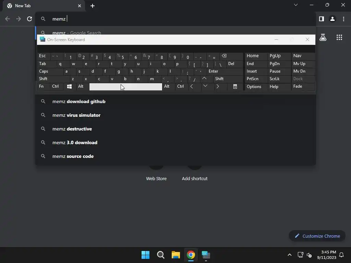The width and height of the screenshot is (351, 263).
Task: Click the Tab key on keyboard
Action: [47, 64]
